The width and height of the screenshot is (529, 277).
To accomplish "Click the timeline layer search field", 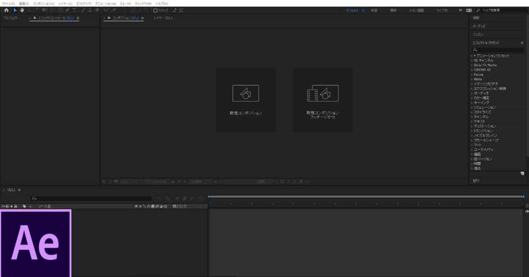I will pos(91,198).
